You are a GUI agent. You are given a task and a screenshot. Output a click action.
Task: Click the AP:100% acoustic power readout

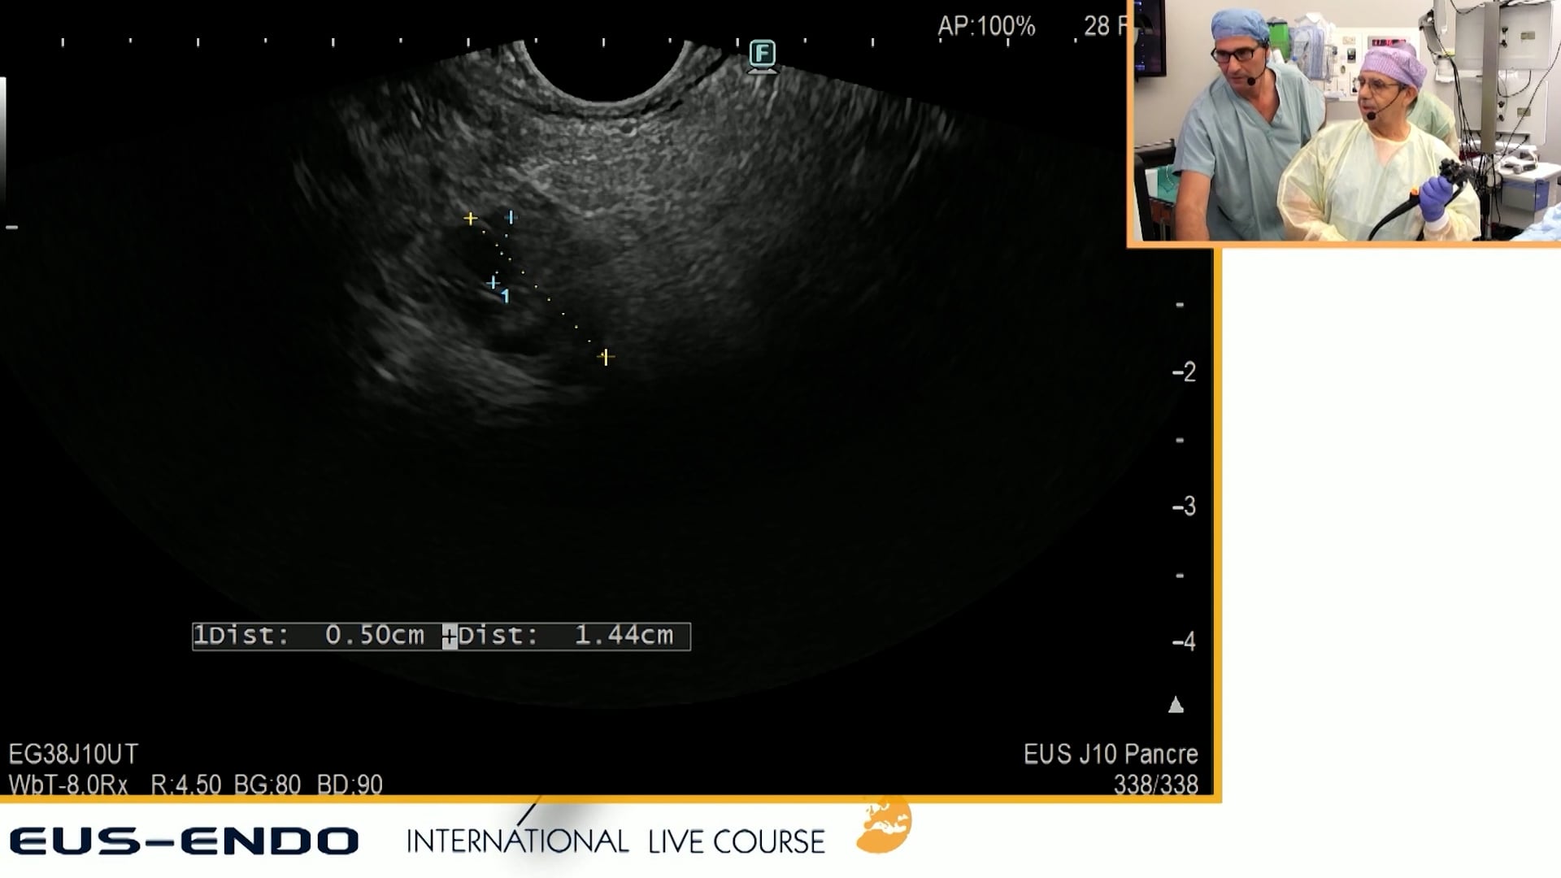986,27
